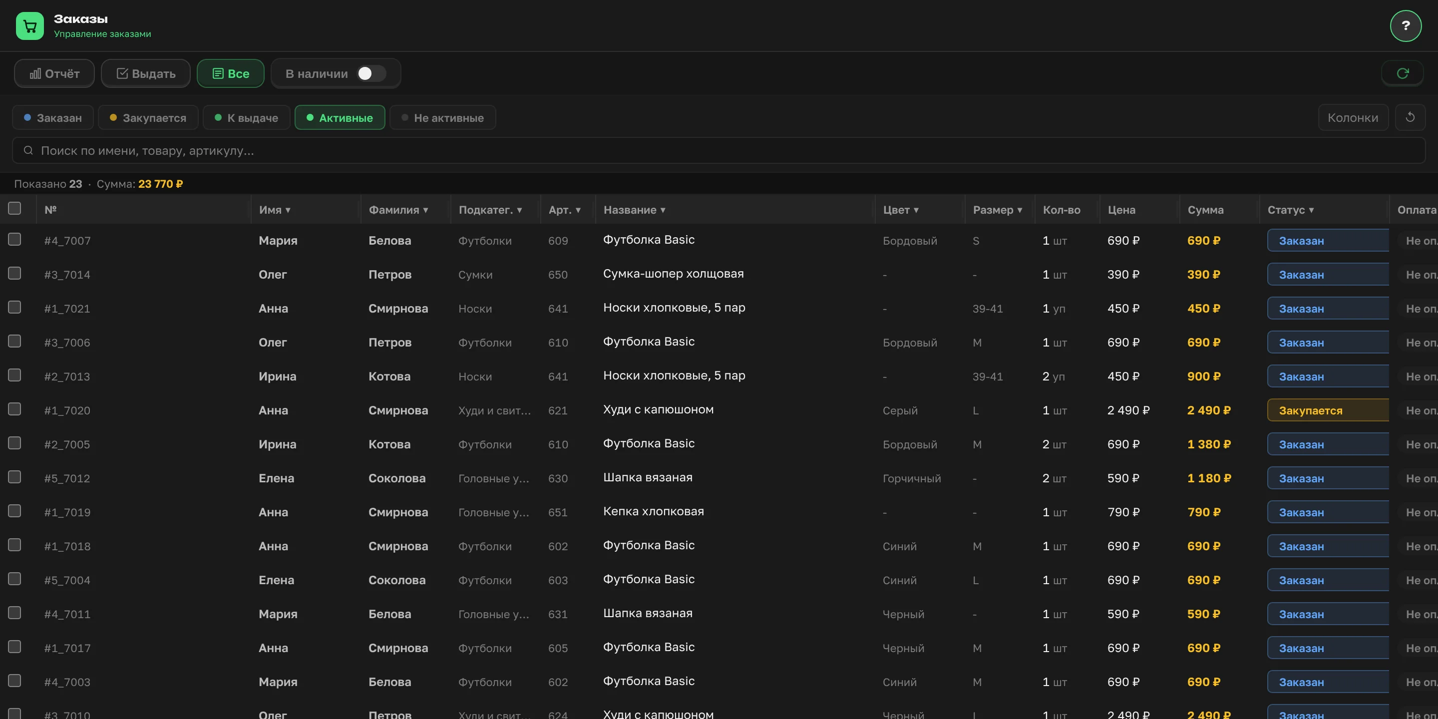Click the Сумка-шопер холщовая product name

click(673, 274)
